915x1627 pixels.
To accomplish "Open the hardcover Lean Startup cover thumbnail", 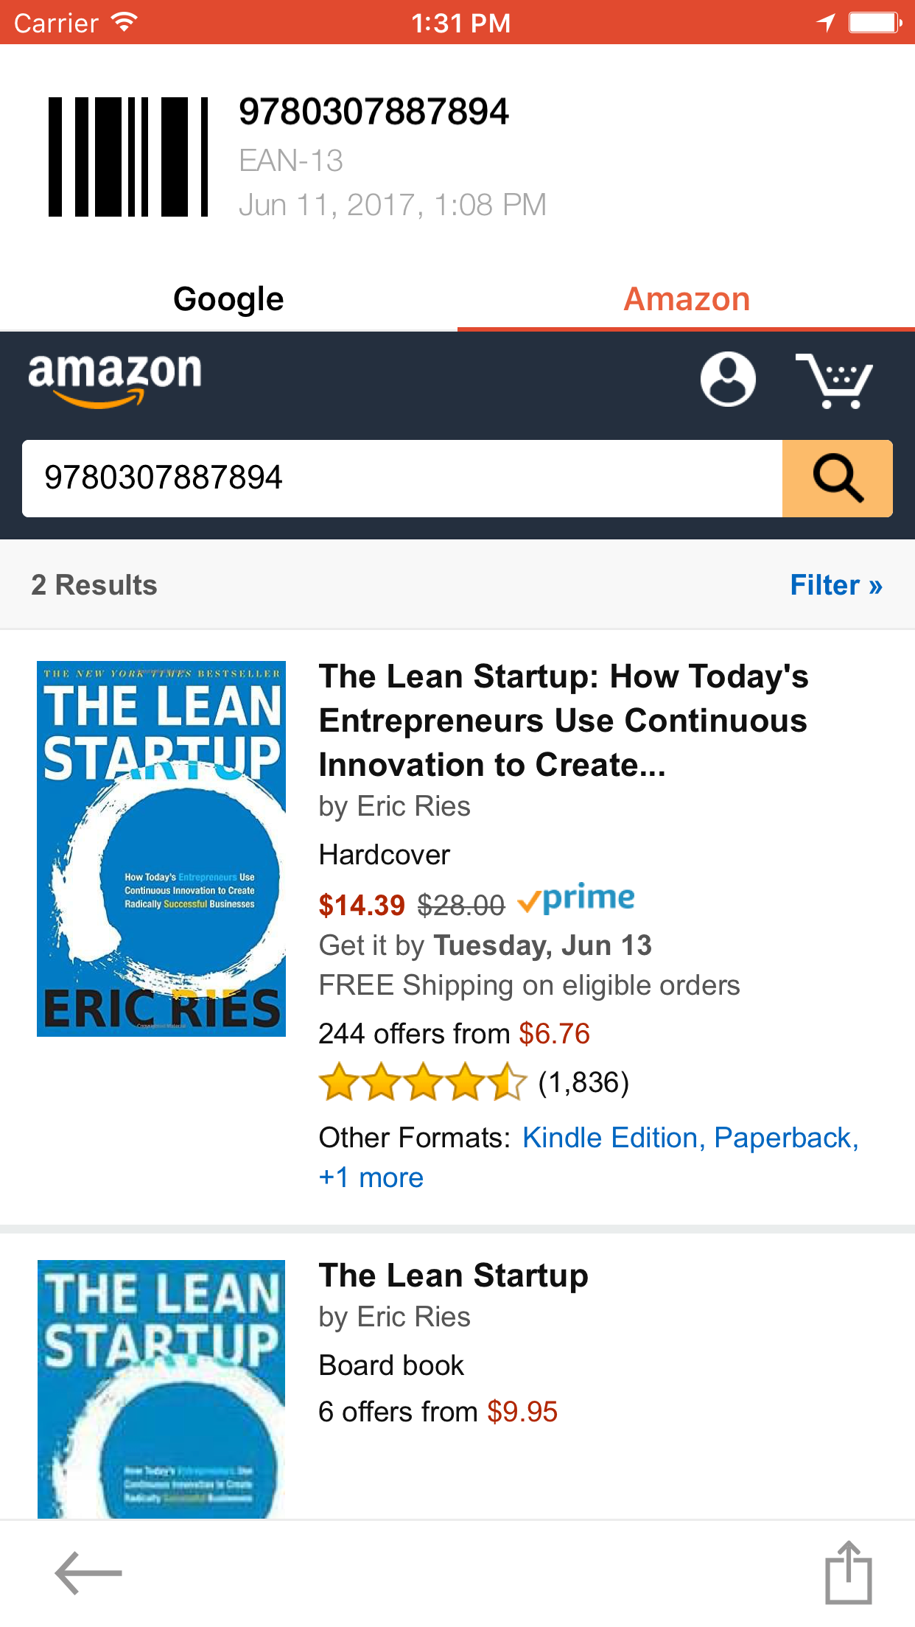I will [161, 848].
